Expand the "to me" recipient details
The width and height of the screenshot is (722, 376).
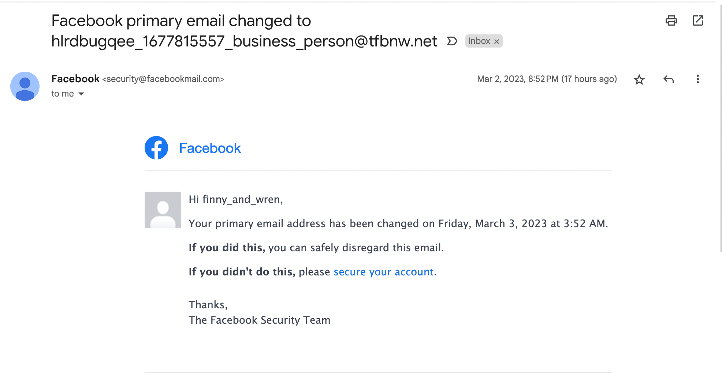[x=81, y=94]
